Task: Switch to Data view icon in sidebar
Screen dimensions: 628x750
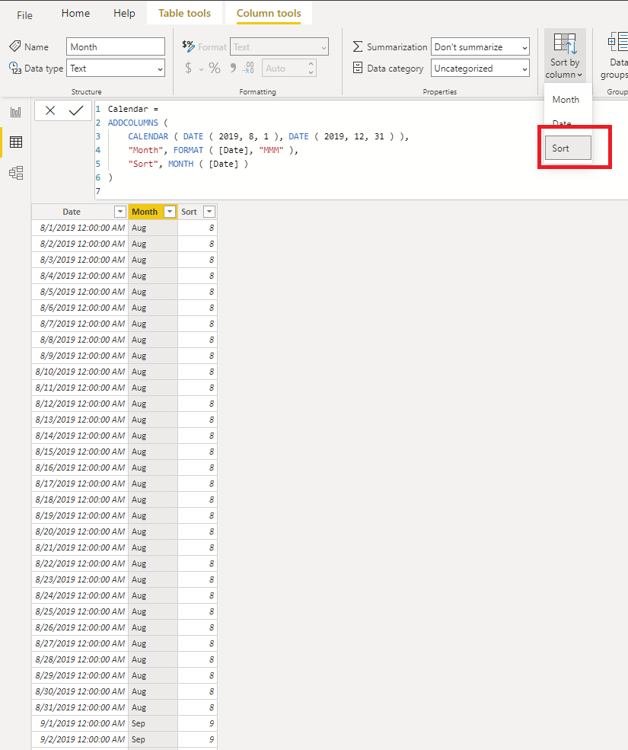Action: tap(16, 142)
